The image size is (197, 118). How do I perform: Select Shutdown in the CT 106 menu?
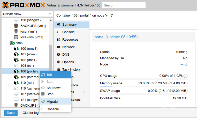pos(55,88)
